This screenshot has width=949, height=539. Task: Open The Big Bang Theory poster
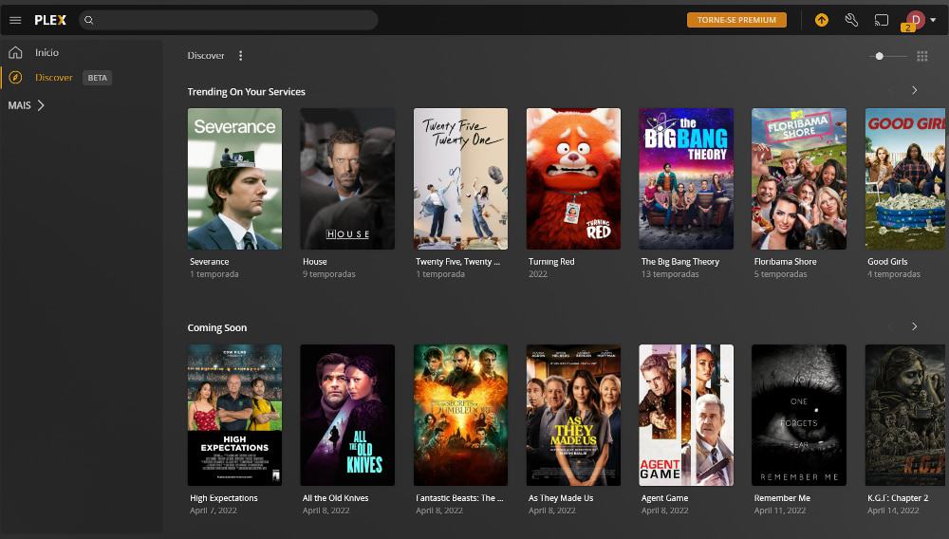686,178
